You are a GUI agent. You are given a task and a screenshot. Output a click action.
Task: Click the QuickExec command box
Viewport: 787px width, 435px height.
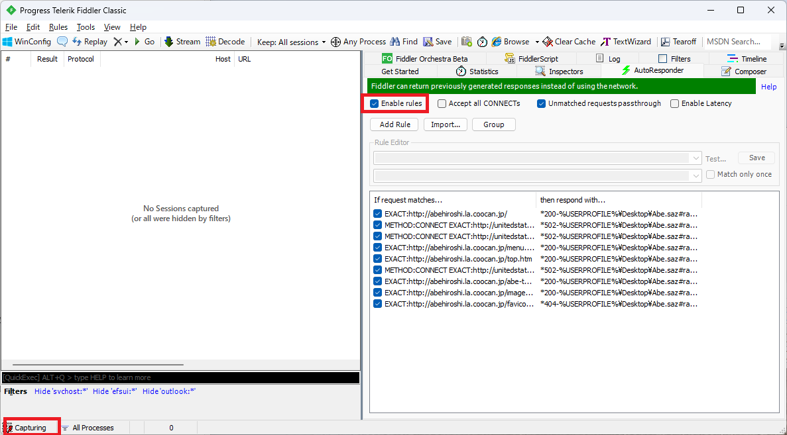181,377
